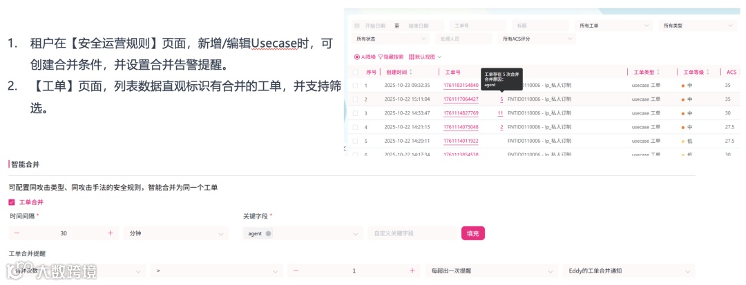Click merge count 2 in row 4
This screenshot has width=746, height=285.
point(501,127)
